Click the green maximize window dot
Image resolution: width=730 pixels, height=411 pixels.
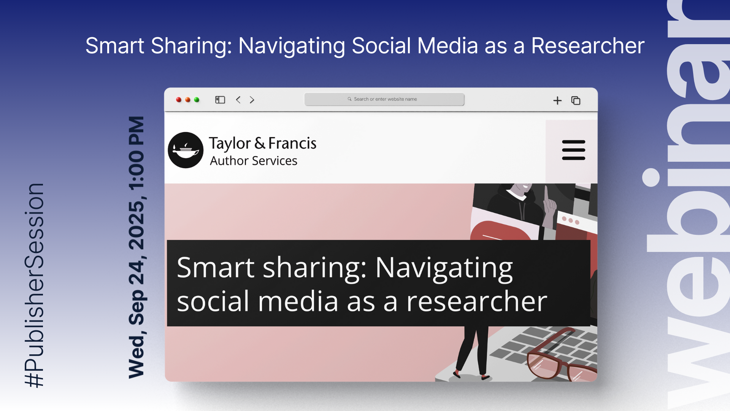[x=197, y=100]
